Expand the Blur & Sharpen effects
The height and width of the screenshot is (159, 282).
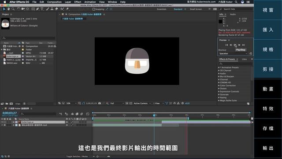point(219,76)
